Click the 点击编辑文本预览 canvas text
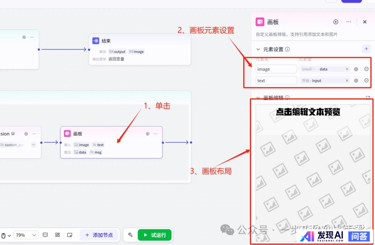375x245 pixels. click(308, 112)
